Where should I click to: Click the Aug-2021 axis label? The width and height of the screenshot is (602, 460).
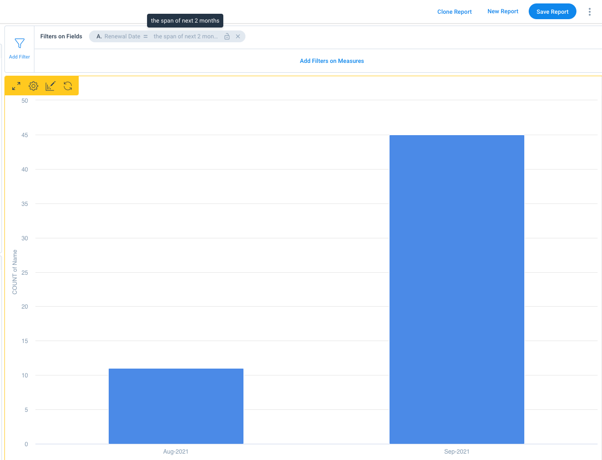pos(176,452)
